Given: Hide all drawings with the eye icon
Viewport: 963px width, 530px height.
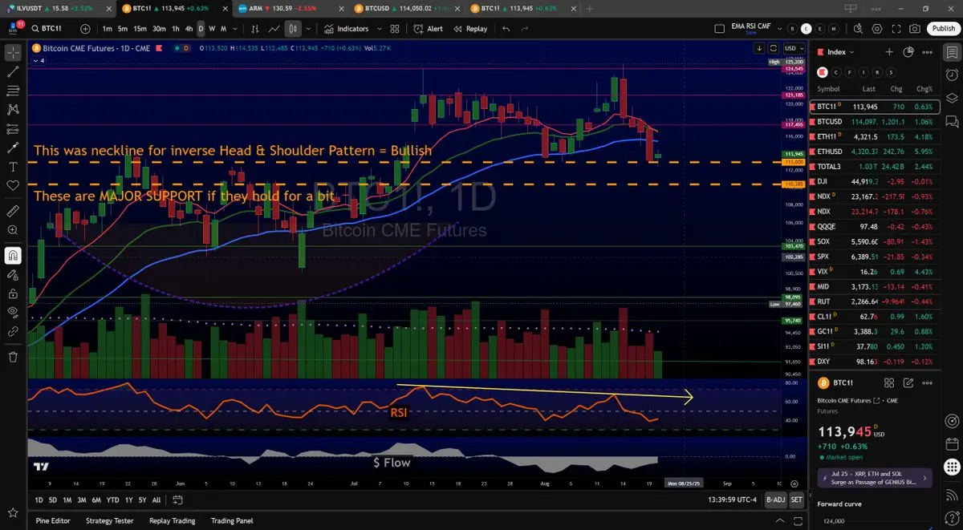Looking at the screenshot, I should [x=13, y=312].
